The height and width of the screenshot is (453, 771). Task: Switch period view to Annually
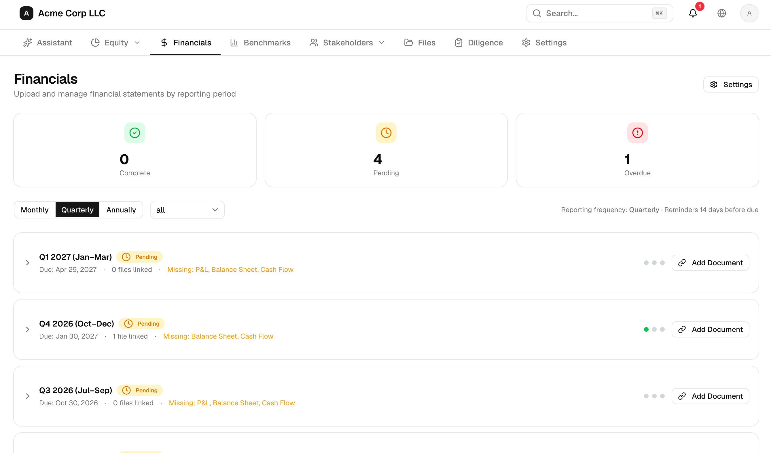[x=121, y=210]
